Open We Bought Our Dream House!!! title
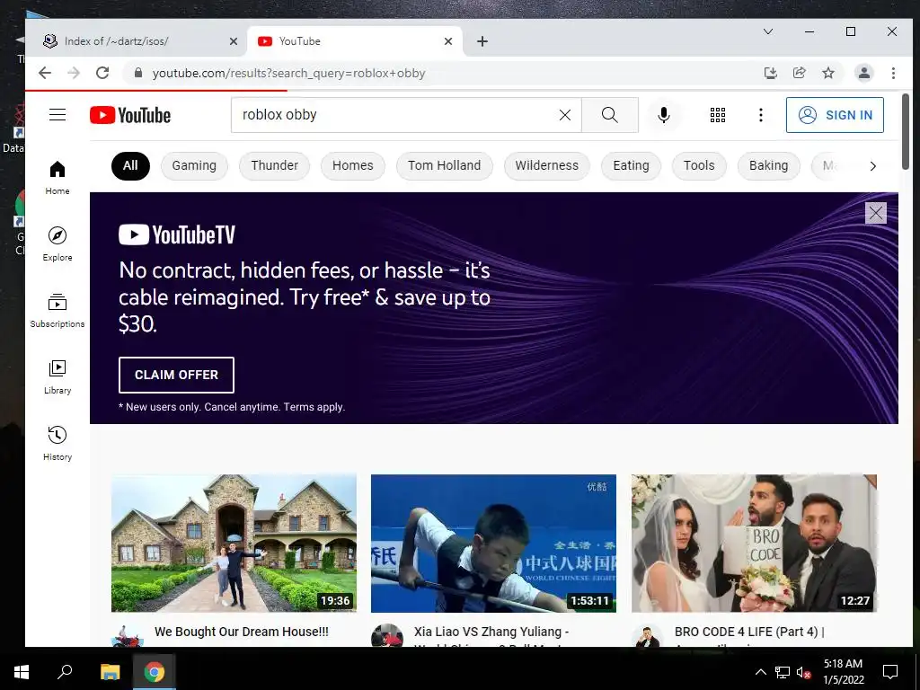The width and height of the screenshot is (920, 690). tap(241, 632)
